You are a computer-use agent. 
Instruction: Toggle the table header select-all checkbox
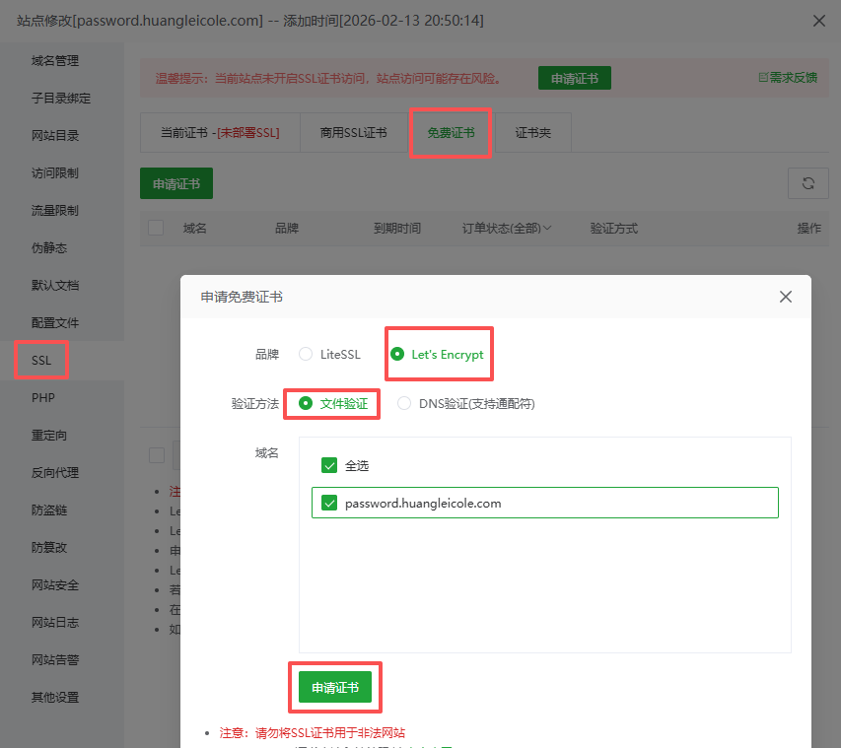pyautogui.click(x=156, y=228)
